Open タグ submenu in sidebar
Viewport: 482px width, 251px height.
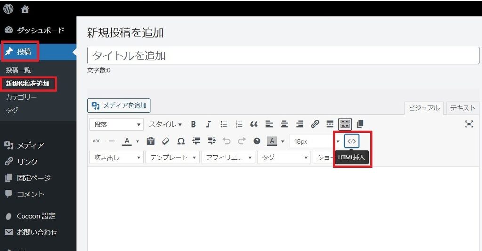(x=12, y=110)
